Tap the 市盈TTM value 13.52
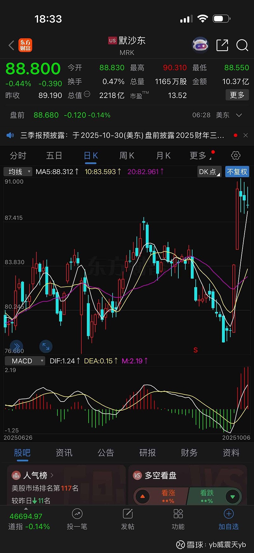254x553 pixels. 177,95
